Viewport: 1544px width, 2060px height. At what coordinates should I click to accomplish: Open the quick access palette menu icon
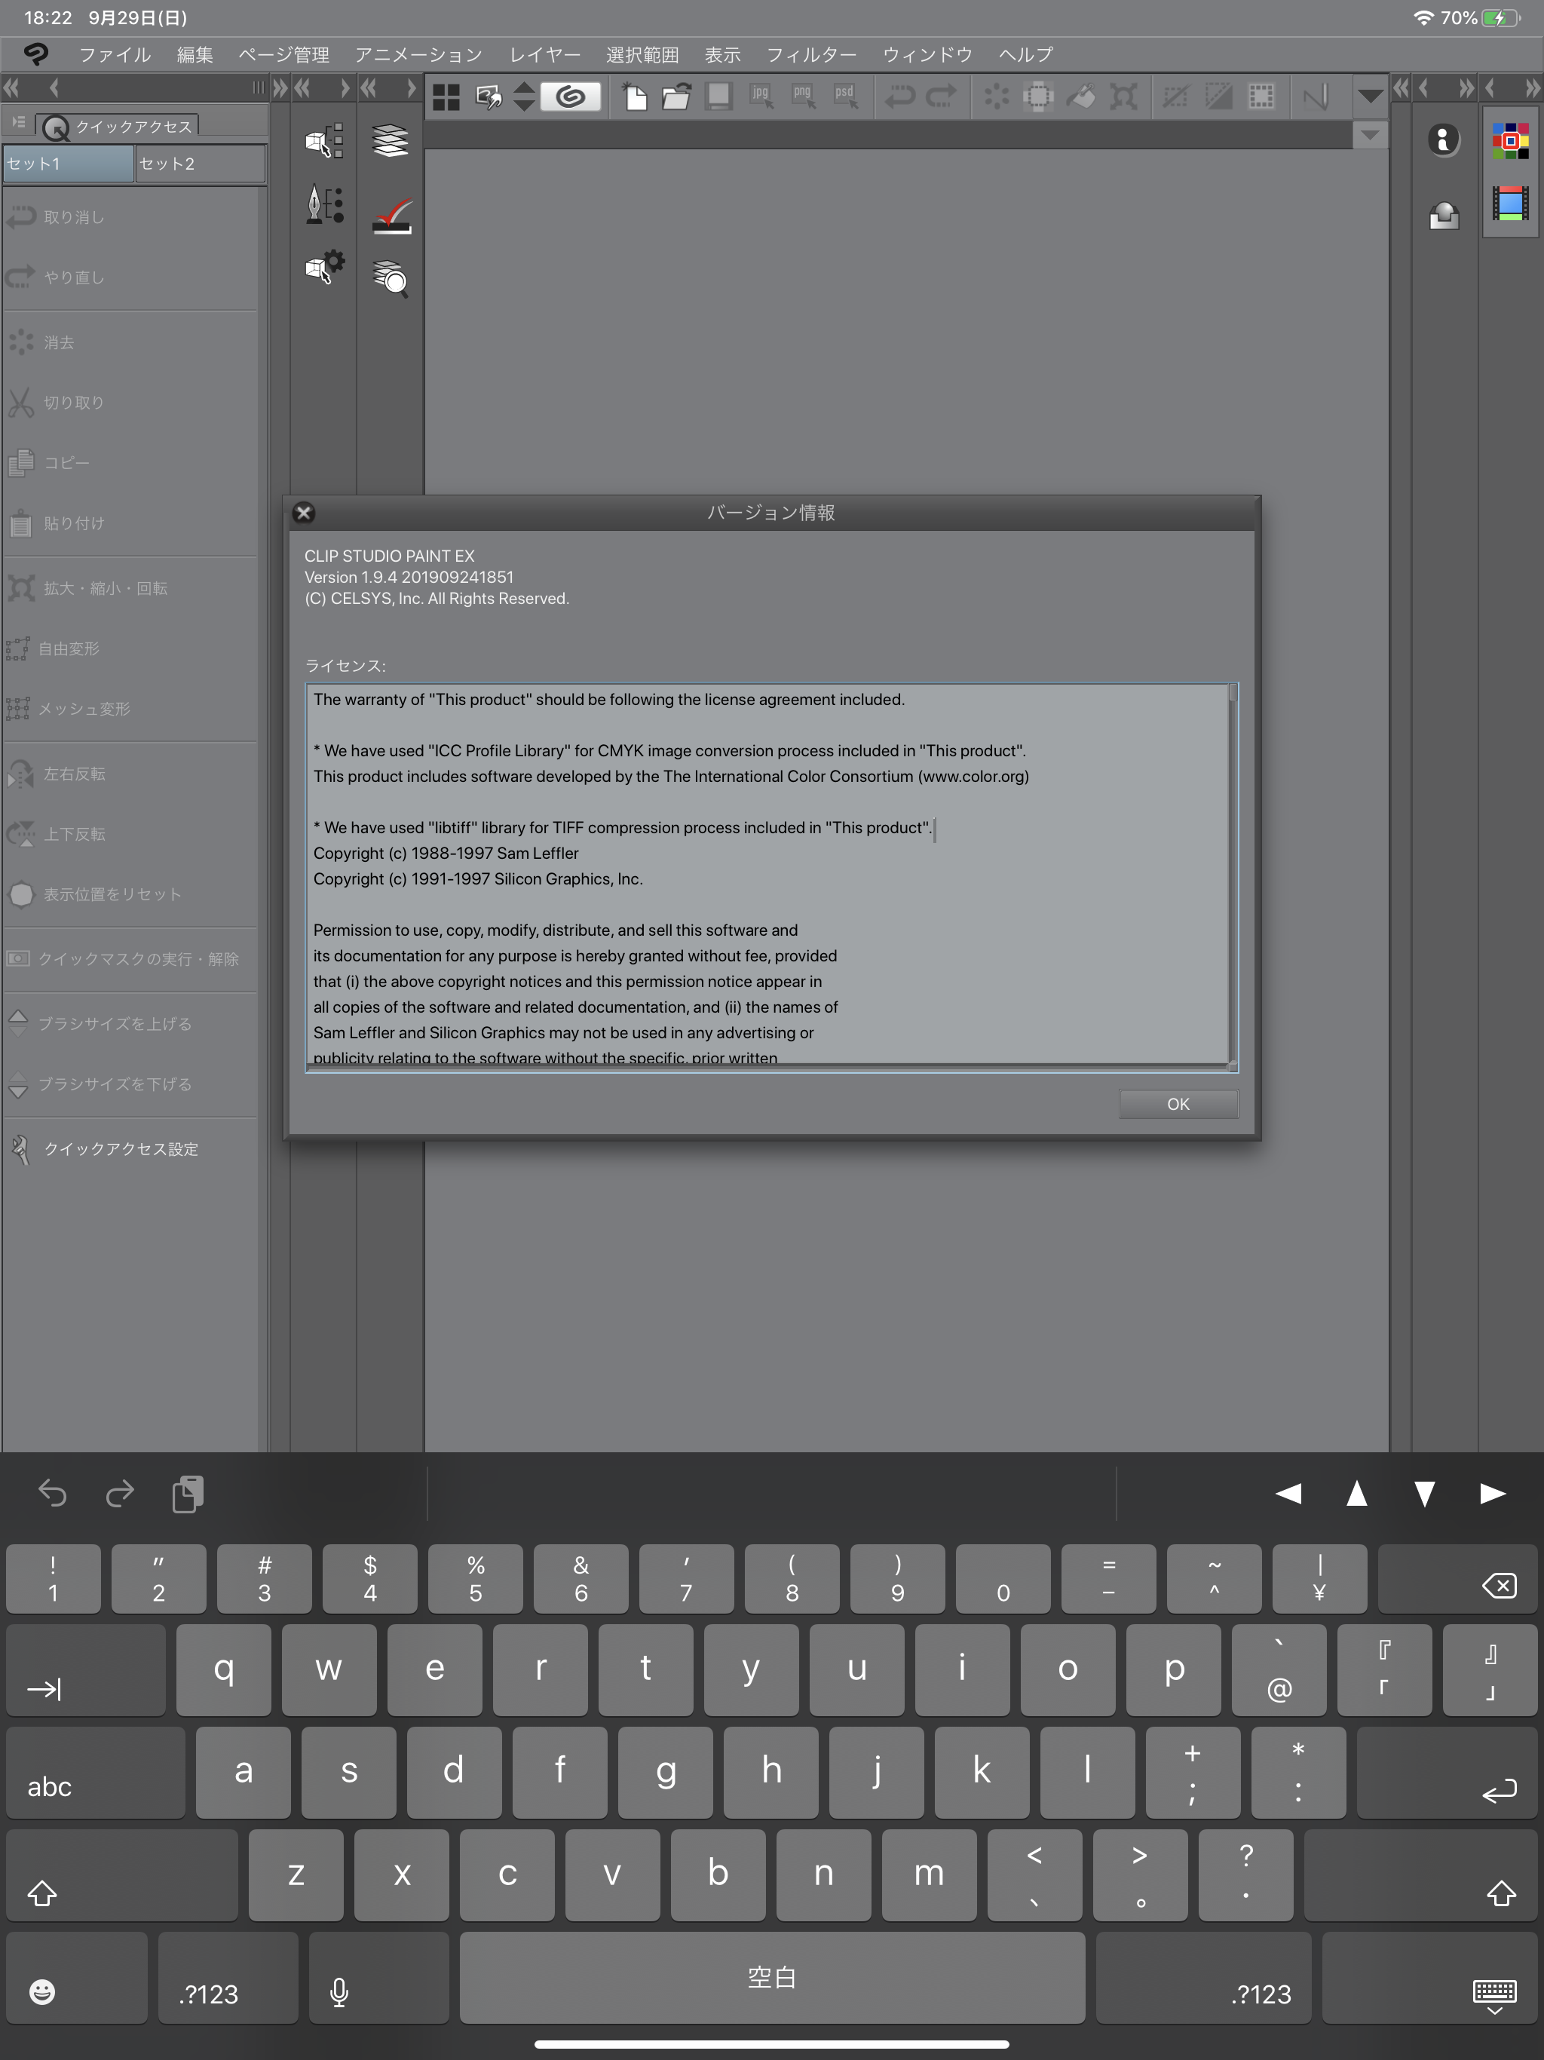pos(19,123)
